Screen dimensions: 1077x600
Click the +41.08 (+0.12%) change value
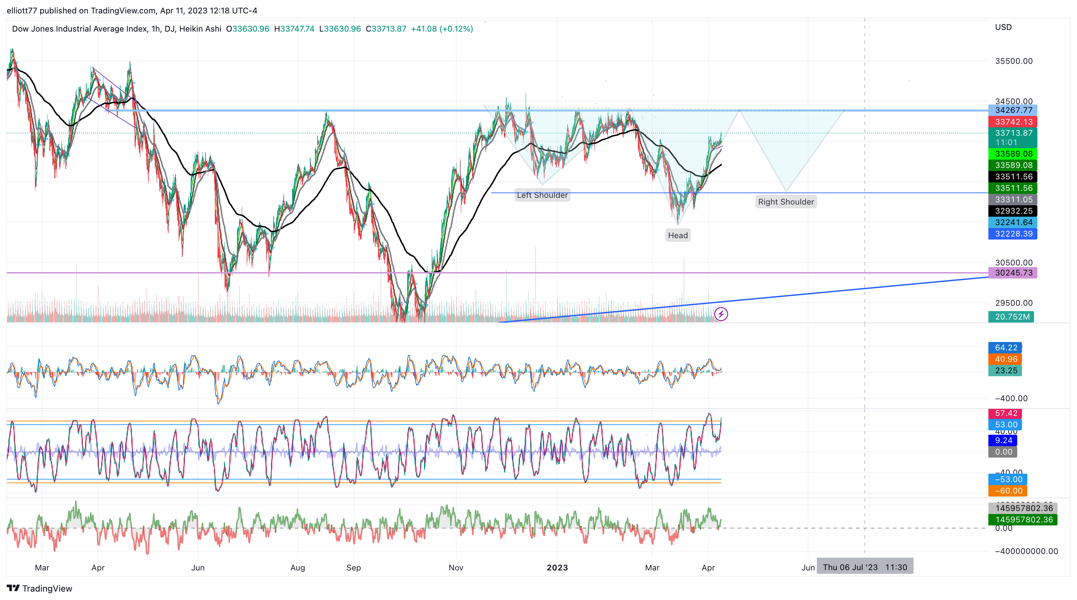[442, 29]
